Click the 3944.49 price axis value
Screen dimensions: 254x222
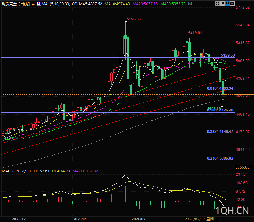coord(243,150)
